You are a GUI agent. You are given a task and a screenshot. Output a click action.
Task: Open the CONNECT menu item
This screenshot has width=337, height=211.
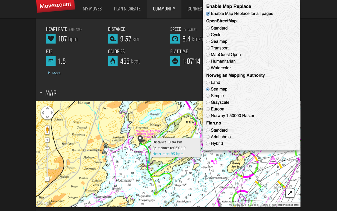[195, 9]
